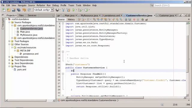Run the project with green play icon
192x108 pixels.
click(x=73, y=10)
